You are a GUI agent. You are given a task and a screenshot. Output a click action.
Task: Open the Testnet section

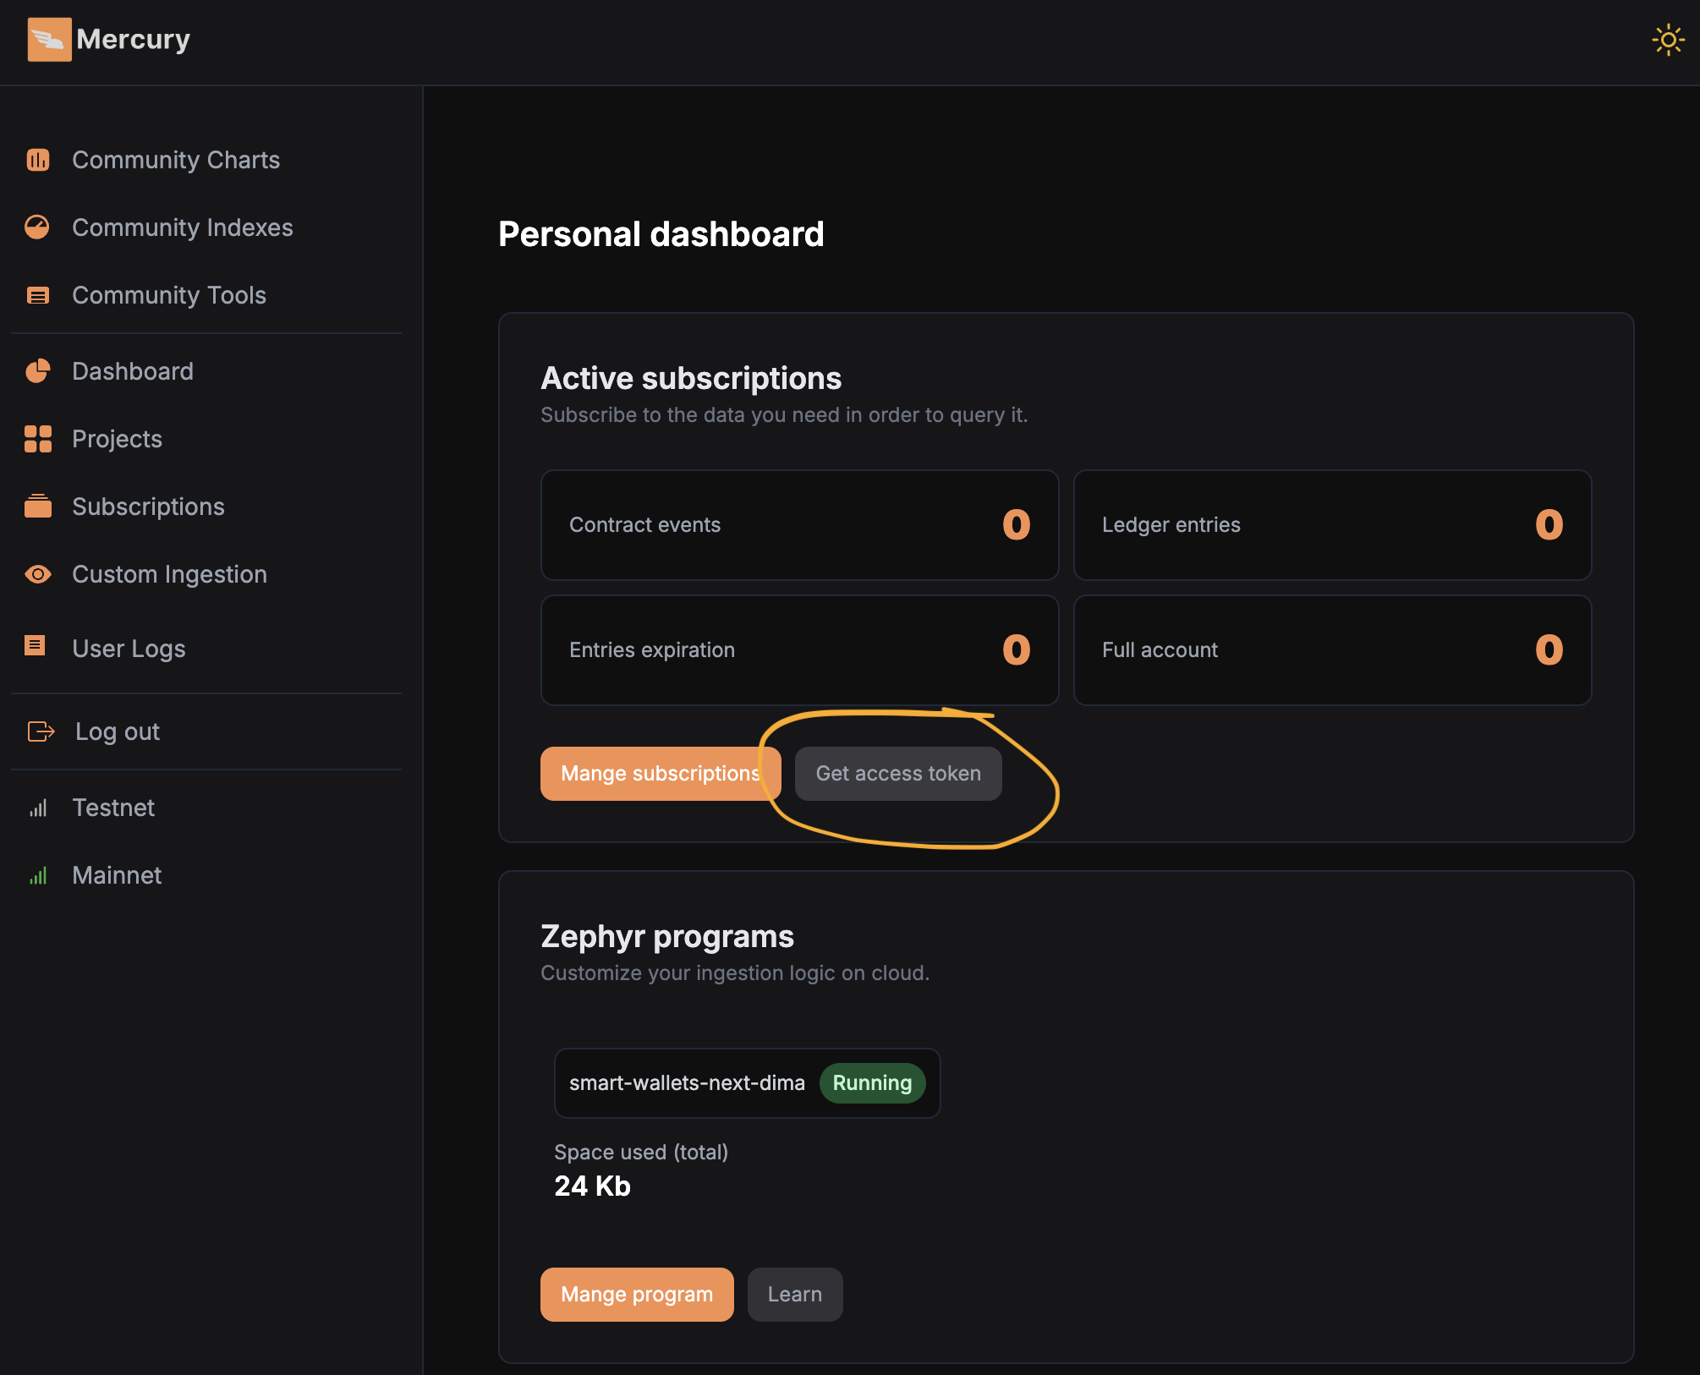(x=112, y=805)
